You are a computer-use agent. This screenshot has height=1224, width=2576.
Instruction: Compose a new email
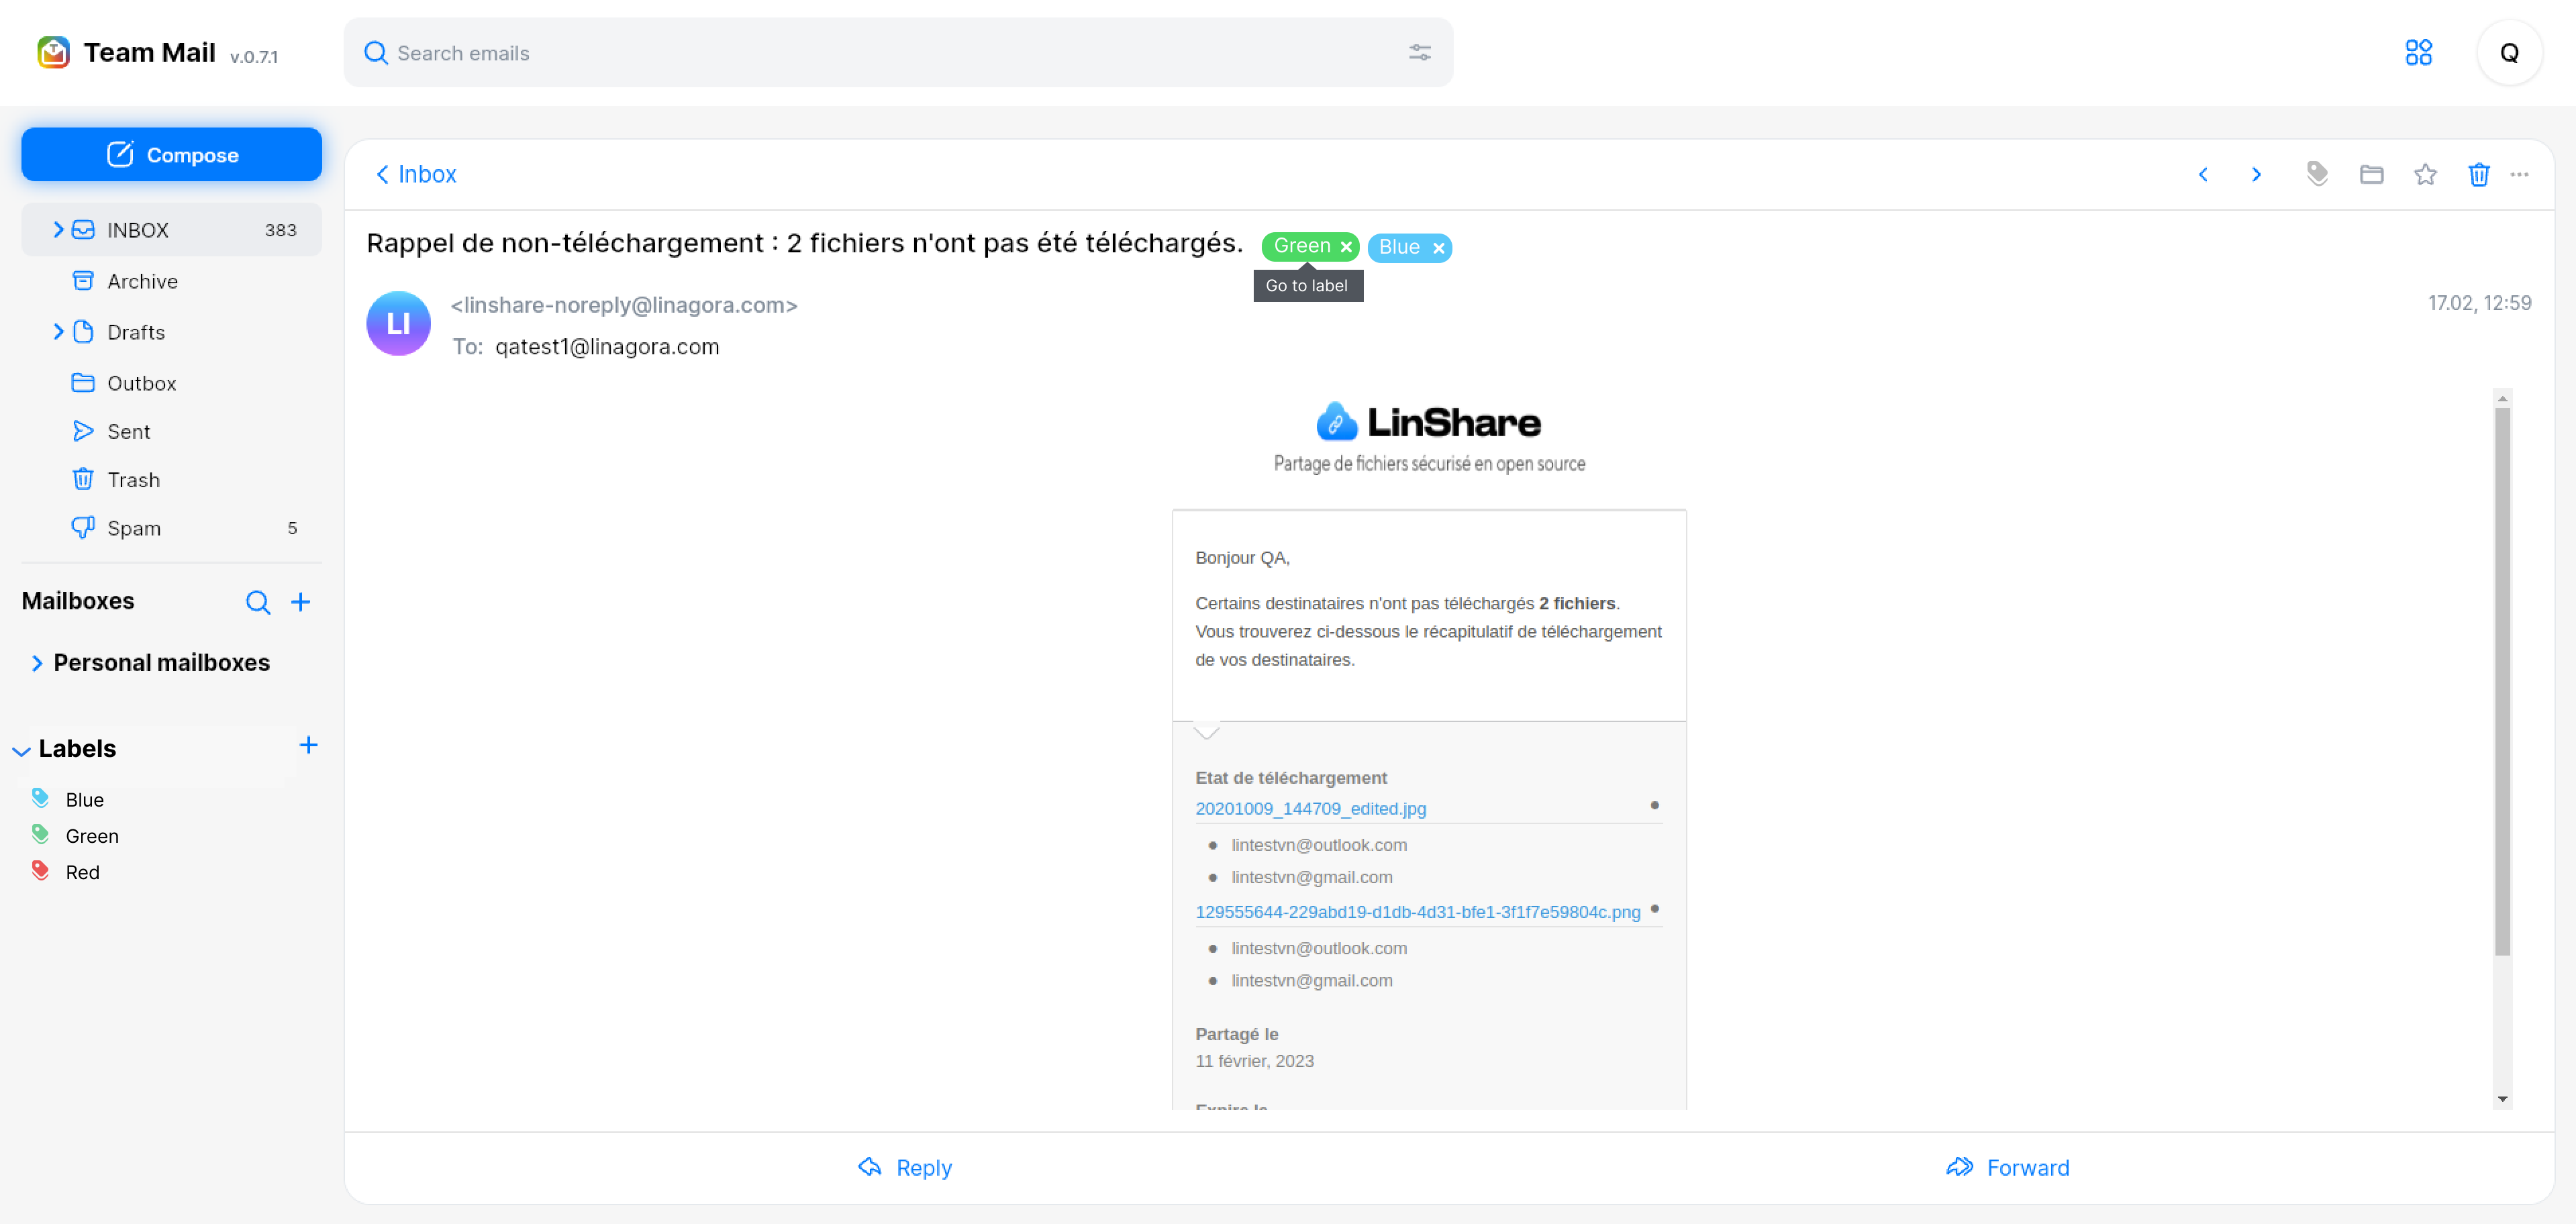[172, 155]
